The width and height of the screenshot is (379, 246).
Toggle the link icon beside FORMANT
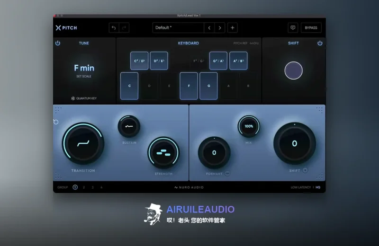tap(227, 174)
